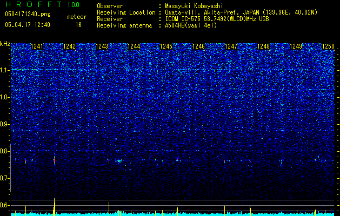Click the version number 1.00
The image size is (340, 216).
click(x=73, y=4)
